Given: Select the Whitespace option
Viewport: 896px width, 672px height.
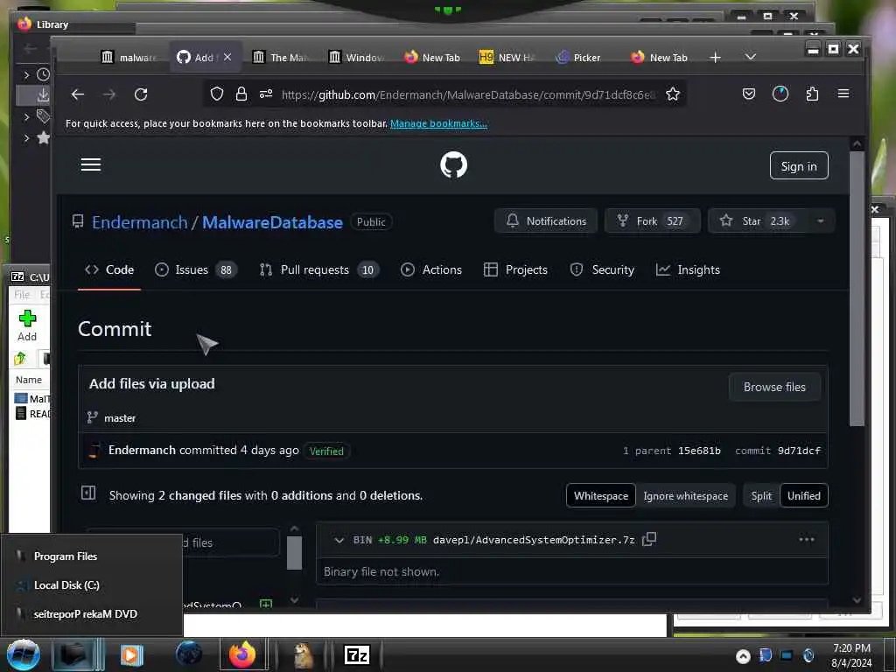Looking at the screenshot, I should (600, 496).
